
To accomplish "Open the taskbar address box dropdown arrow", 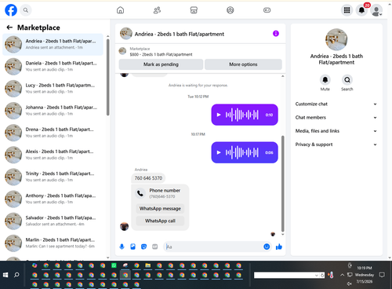I will point(317,275).
